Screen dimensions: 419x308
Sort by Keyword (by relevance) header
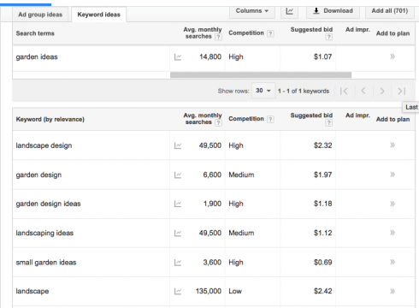50,119
